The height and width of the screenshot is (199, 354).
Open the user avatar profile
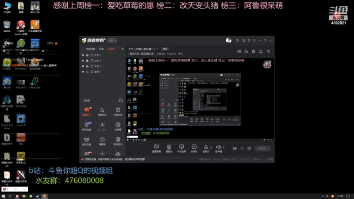pyautogui.click(x=228, y=40)
